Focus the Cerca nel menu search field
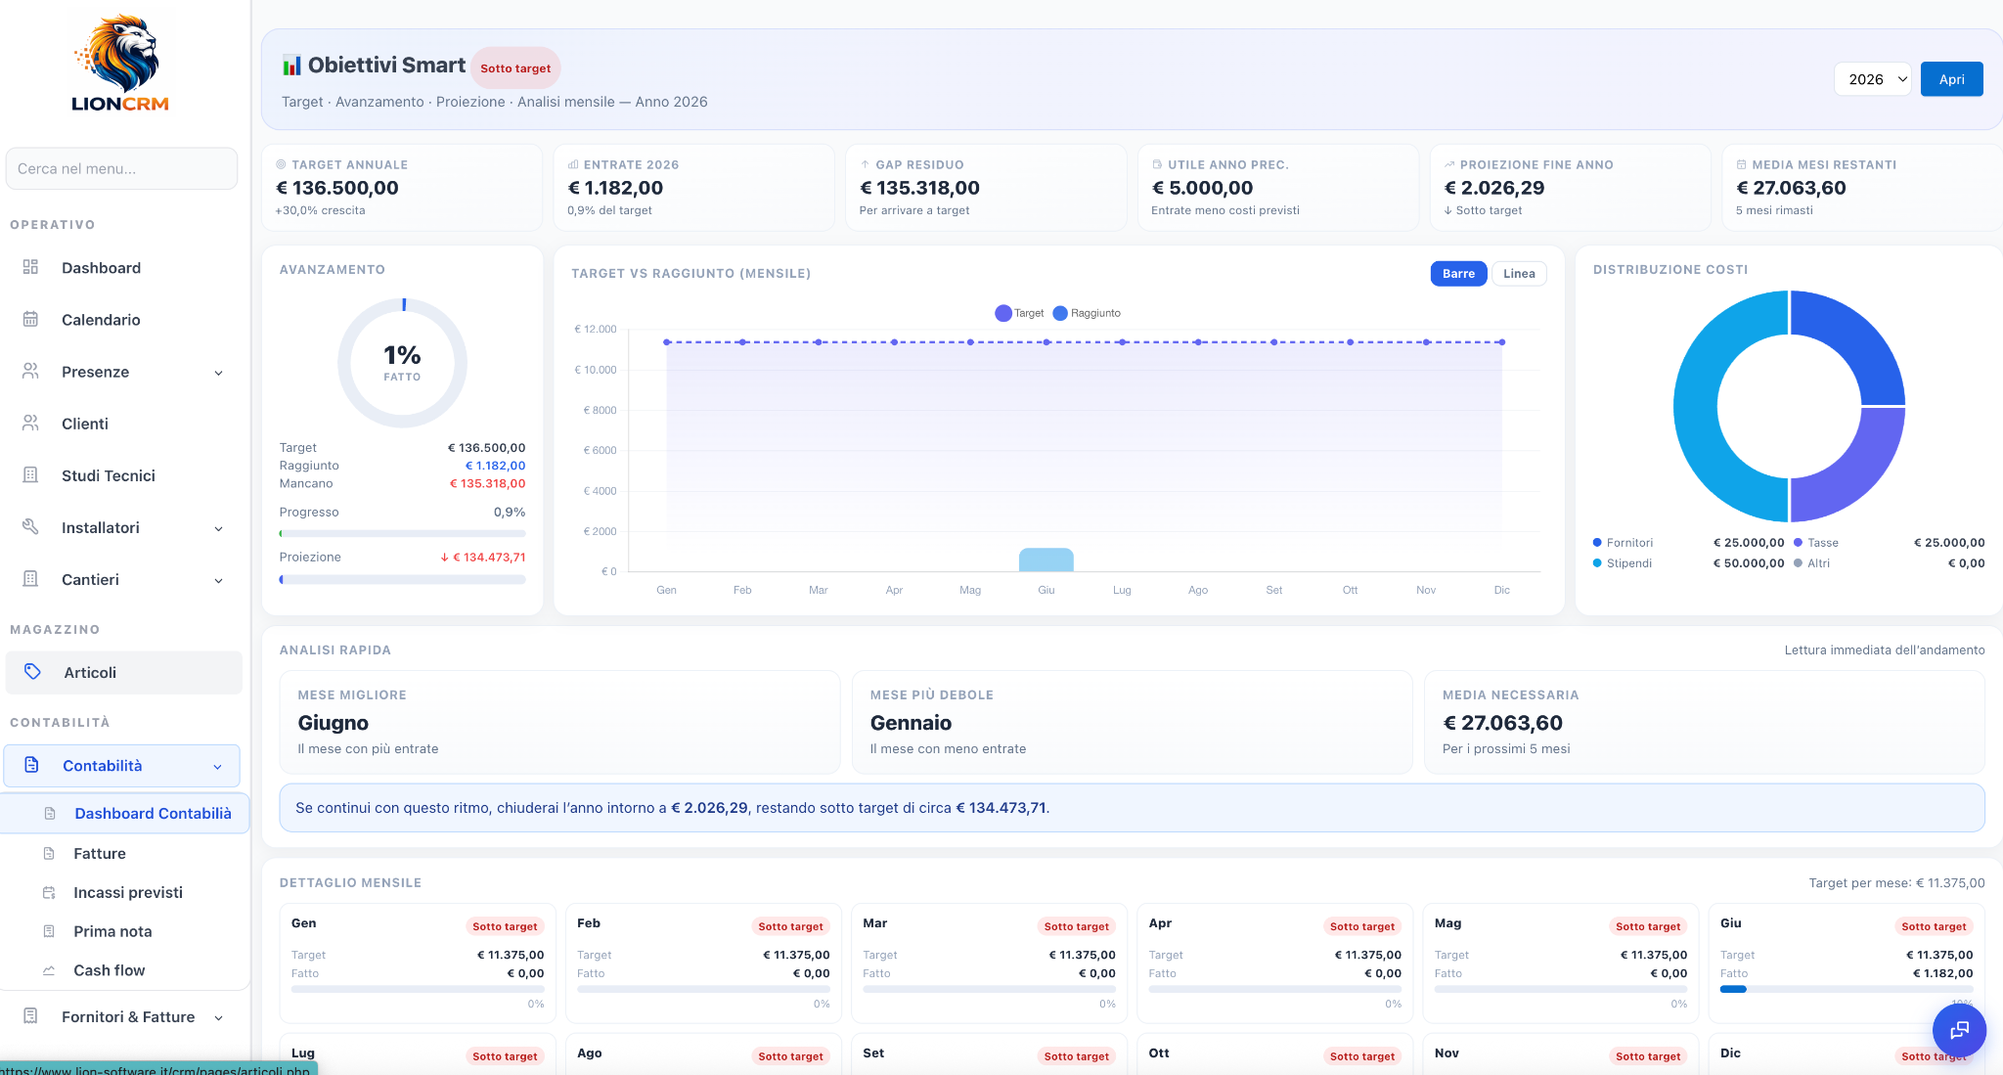This screenshot has width=2003, height=1075. (x=121, y=168)
